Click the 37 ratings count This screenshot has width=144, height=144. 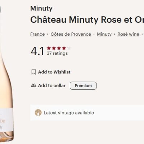click(57, 53)
